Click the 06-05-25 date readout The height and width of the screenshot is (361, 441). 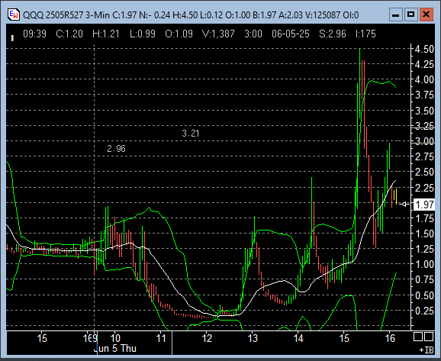(x=291, y=34)
